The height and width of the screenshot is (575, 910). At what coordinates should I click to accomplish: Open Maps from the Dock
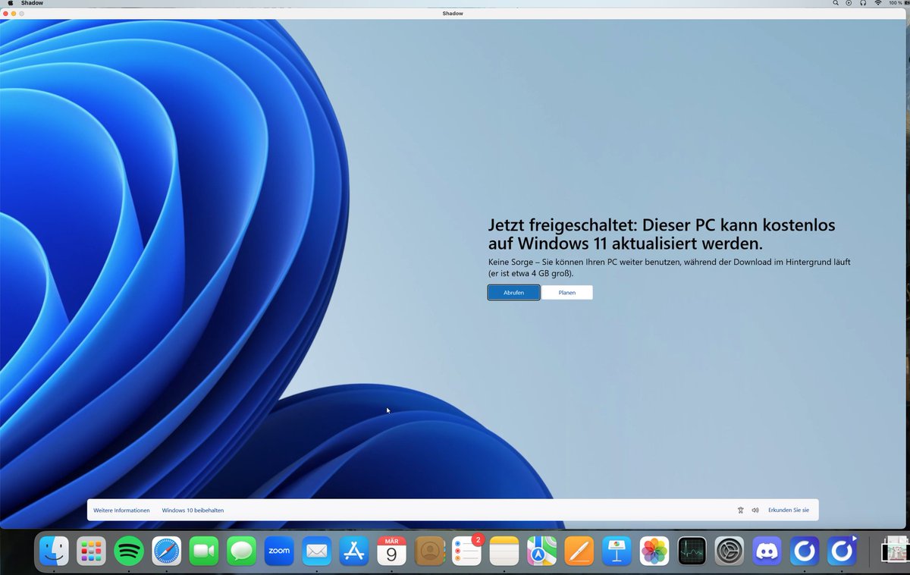point(541,551)
